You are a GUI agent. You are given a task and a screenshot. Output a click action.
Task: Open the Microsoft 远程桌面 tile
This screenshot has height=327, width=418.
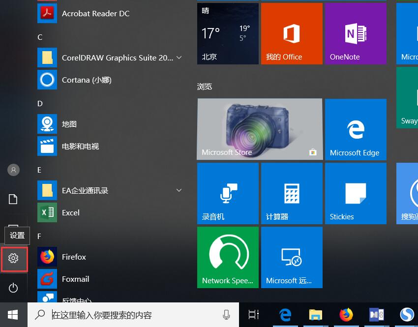point(292,258)
